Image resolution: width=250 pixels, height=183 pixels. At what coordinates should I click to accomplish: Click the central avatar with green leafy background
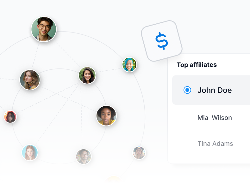[x=87, y=75]
